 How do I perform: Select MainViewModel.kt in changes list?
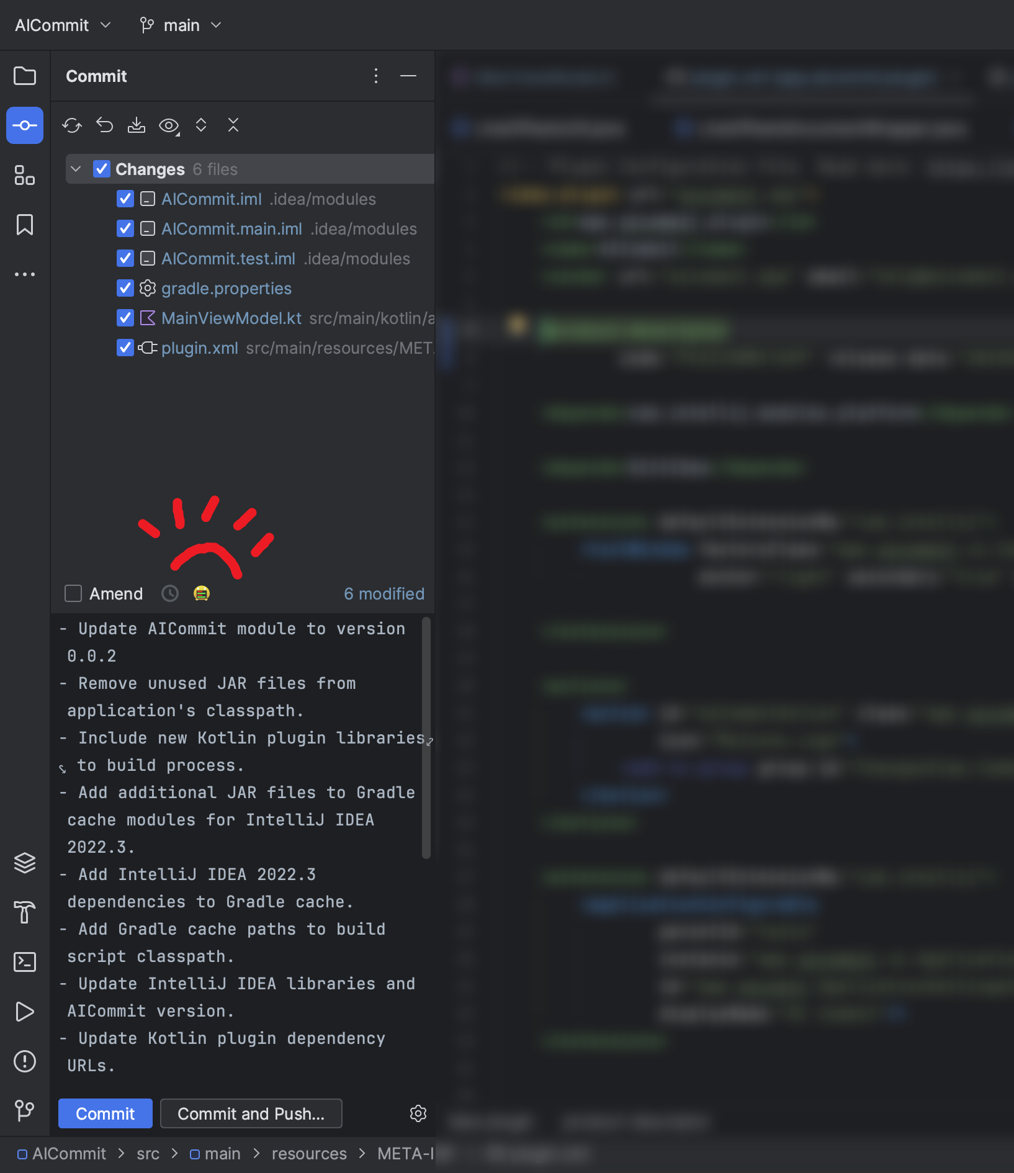click(231, 318)
